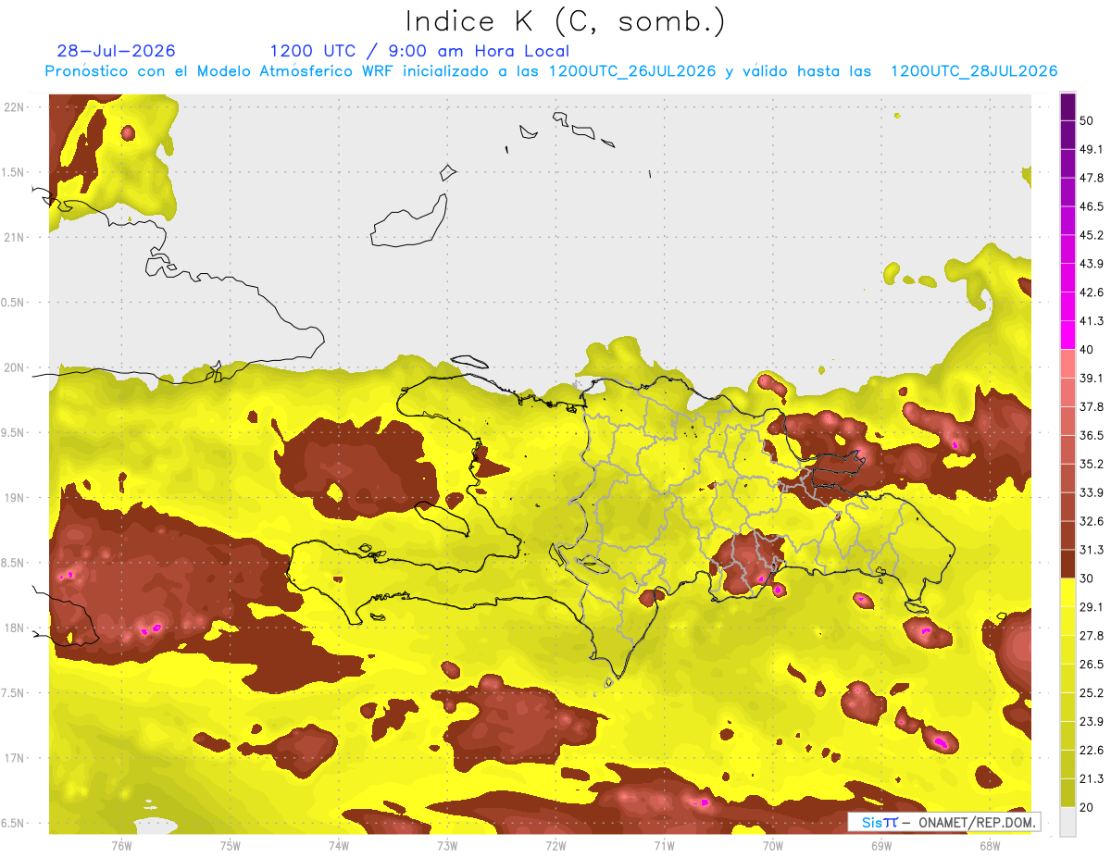The height and width of the screenshot is (858, 1111).
Task: Click colorbar value "35.2"
Action: pyautogui.click(x=1092, y=464)
